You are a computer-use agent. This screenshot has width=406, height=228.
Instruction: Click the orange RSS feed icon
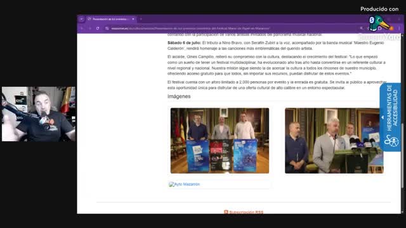pos(226,212)
